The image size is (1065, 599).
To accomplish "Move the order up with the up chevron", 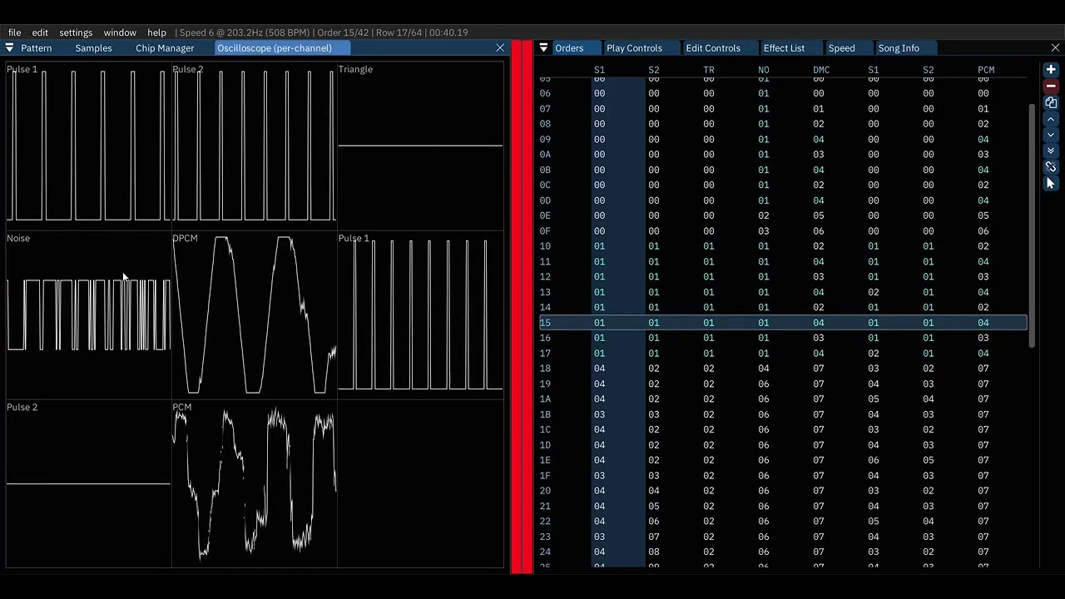I will tap(1051, 119).
